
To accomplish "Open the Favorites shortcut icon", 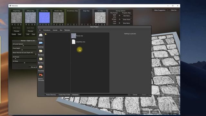I will (x=41, y=67).
